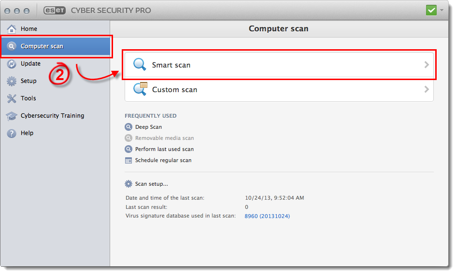Viewport: 456px width, 274px height.
Task: Open the Setup section label
Action: coord(28,81)
